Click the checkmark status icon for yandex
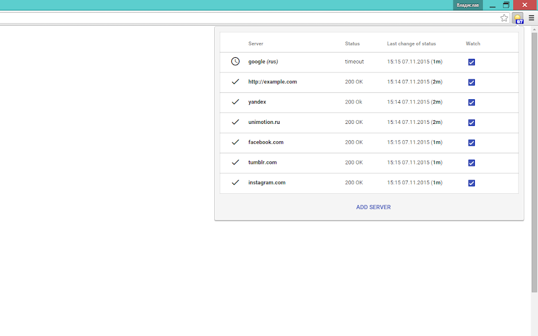This screenshot has height=336, width=538. [235, 102]
